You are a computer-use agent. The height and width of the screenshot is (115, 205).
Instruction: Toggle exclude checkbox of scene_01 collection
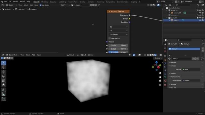click(198, 10)
